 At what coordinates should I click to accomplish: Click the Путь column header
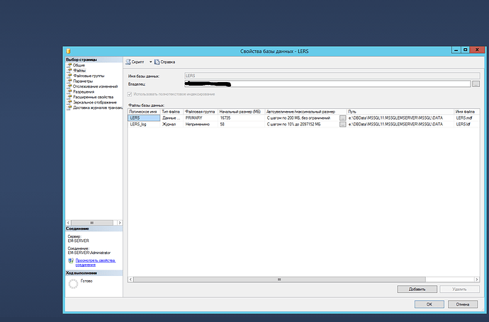(400, 112)
